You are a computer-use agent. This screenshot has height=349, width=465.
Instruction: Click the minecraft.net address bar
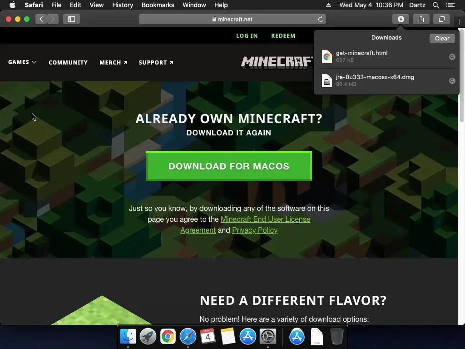(x=232, y=19)
